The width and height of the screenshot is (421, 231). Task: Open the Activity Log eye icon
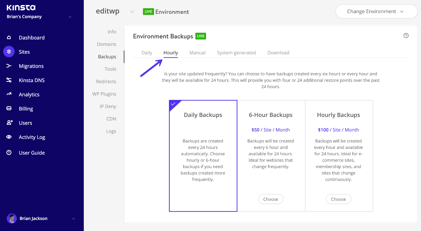pos(9,137)
